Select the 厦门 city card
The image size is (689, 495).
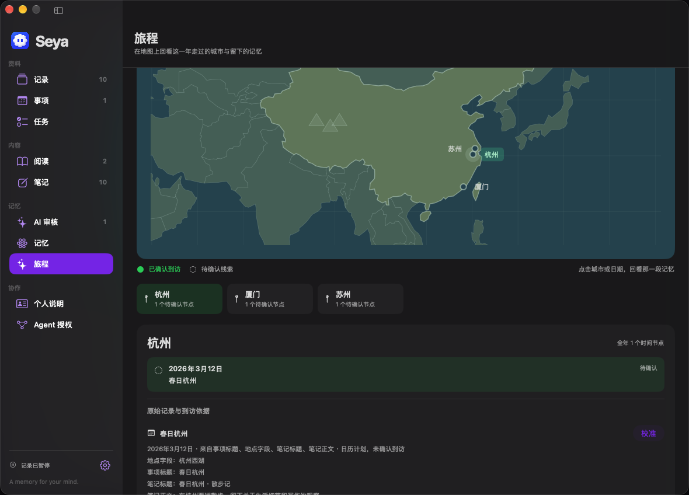click(270, 299)
